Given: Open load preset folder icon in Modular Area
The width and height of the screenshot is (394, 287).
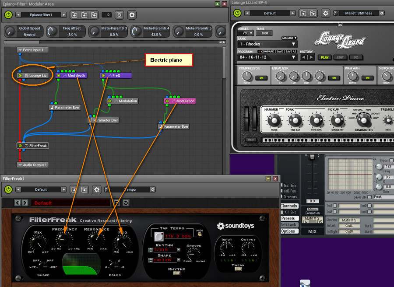Looking at the screenshot, I should click(x=74, y=15).
